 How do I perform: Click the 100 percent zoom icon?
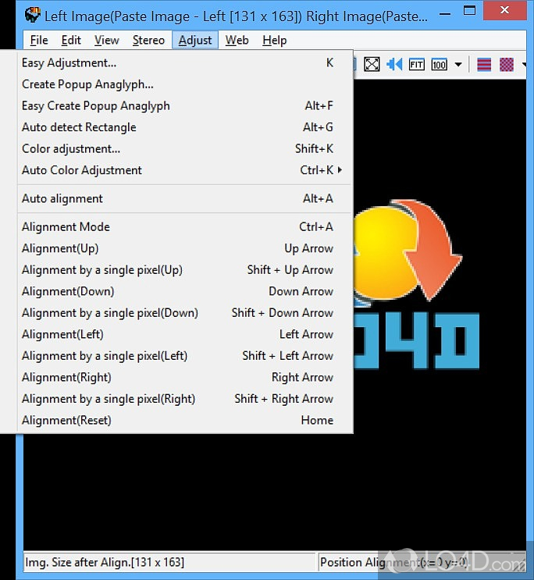point(439,65)
